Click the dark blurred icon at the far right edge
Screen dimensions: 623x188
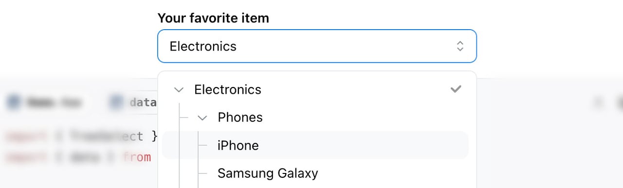620,103
